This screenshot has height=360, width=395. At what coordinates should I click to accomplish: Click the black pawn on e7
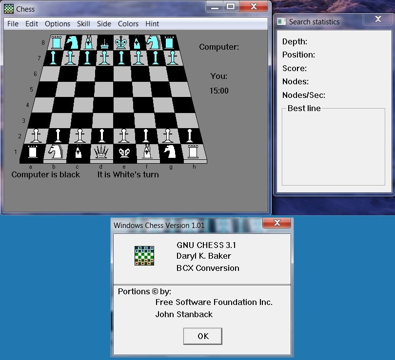121,58
